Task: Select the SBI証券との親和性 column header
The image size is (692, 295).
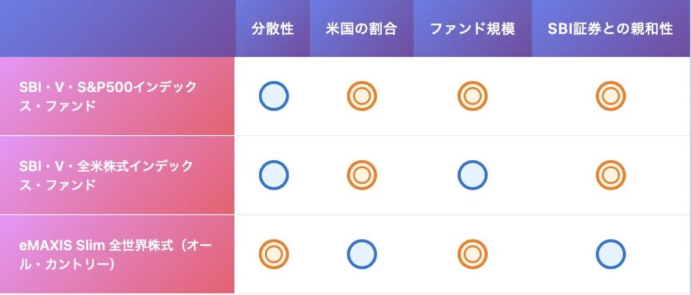Action: tap(610, 28)
